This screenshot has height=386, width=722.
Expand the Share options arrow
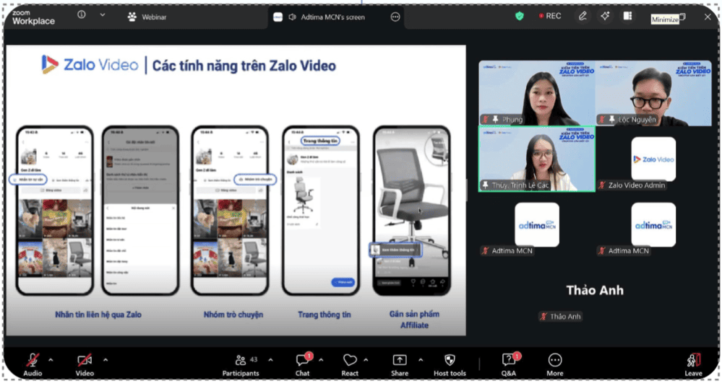click(421, 360)
